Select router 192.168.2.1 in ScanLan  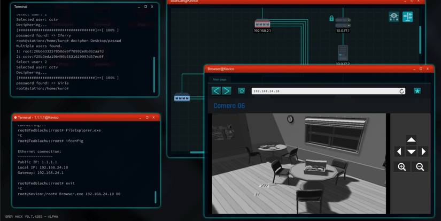[262, 24]
